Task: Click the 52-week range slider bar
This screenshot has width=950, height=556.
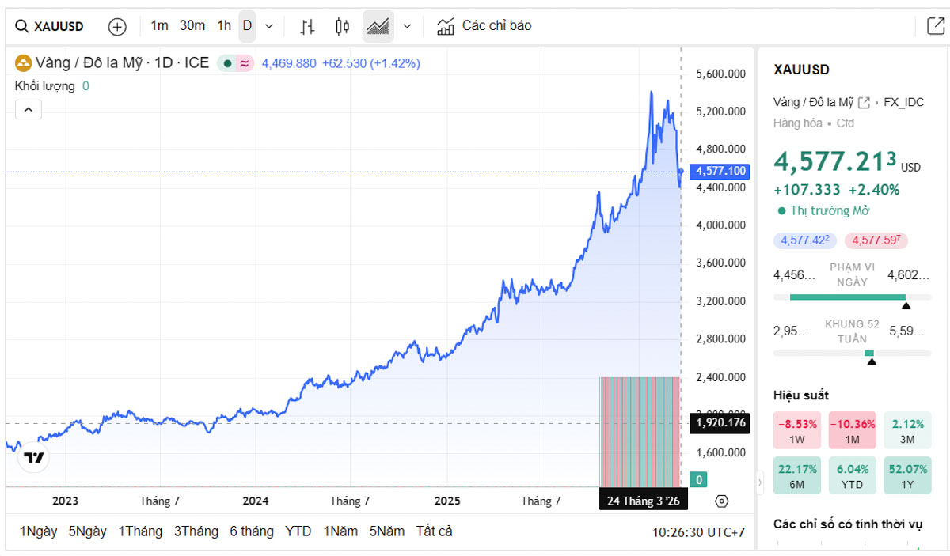Action: [852, 353]
